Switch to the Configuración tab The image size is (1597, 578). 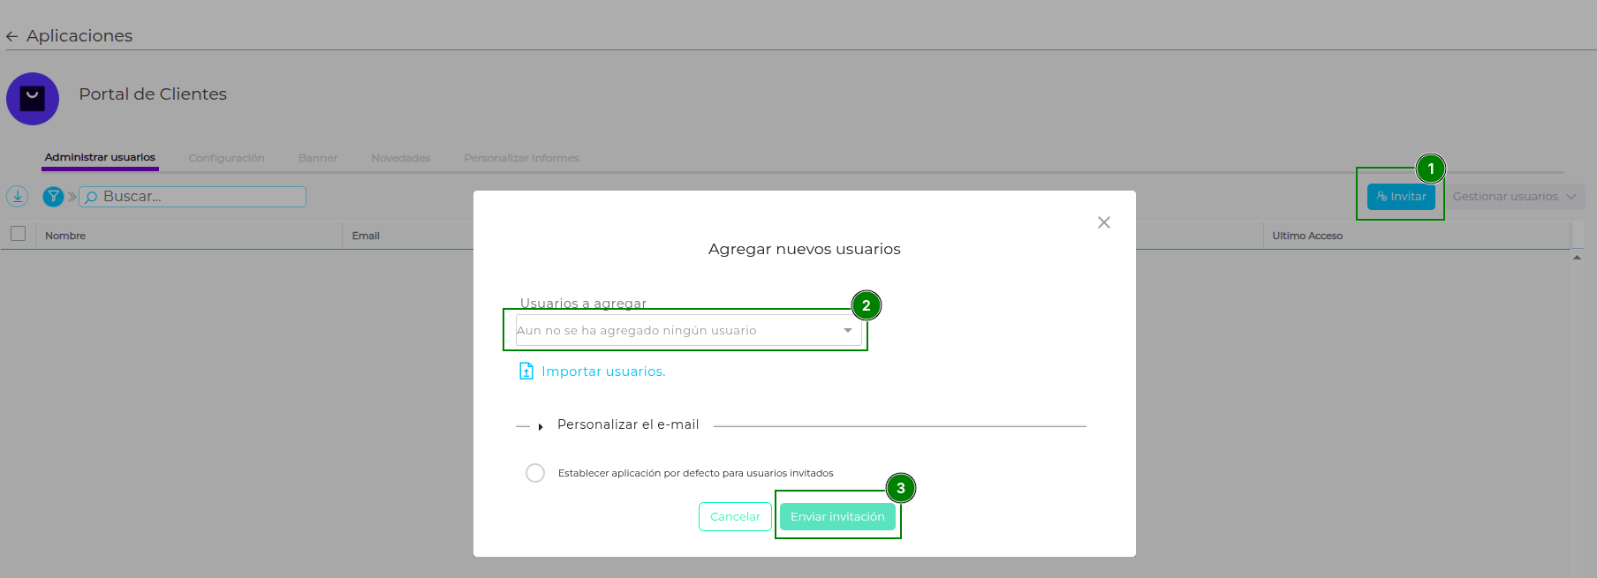pos(226,158)
